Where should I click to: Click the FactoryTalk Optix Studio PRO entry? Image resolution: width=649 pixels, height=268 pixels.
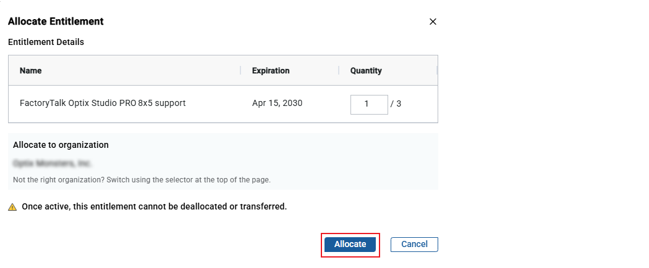click(103, 104)
